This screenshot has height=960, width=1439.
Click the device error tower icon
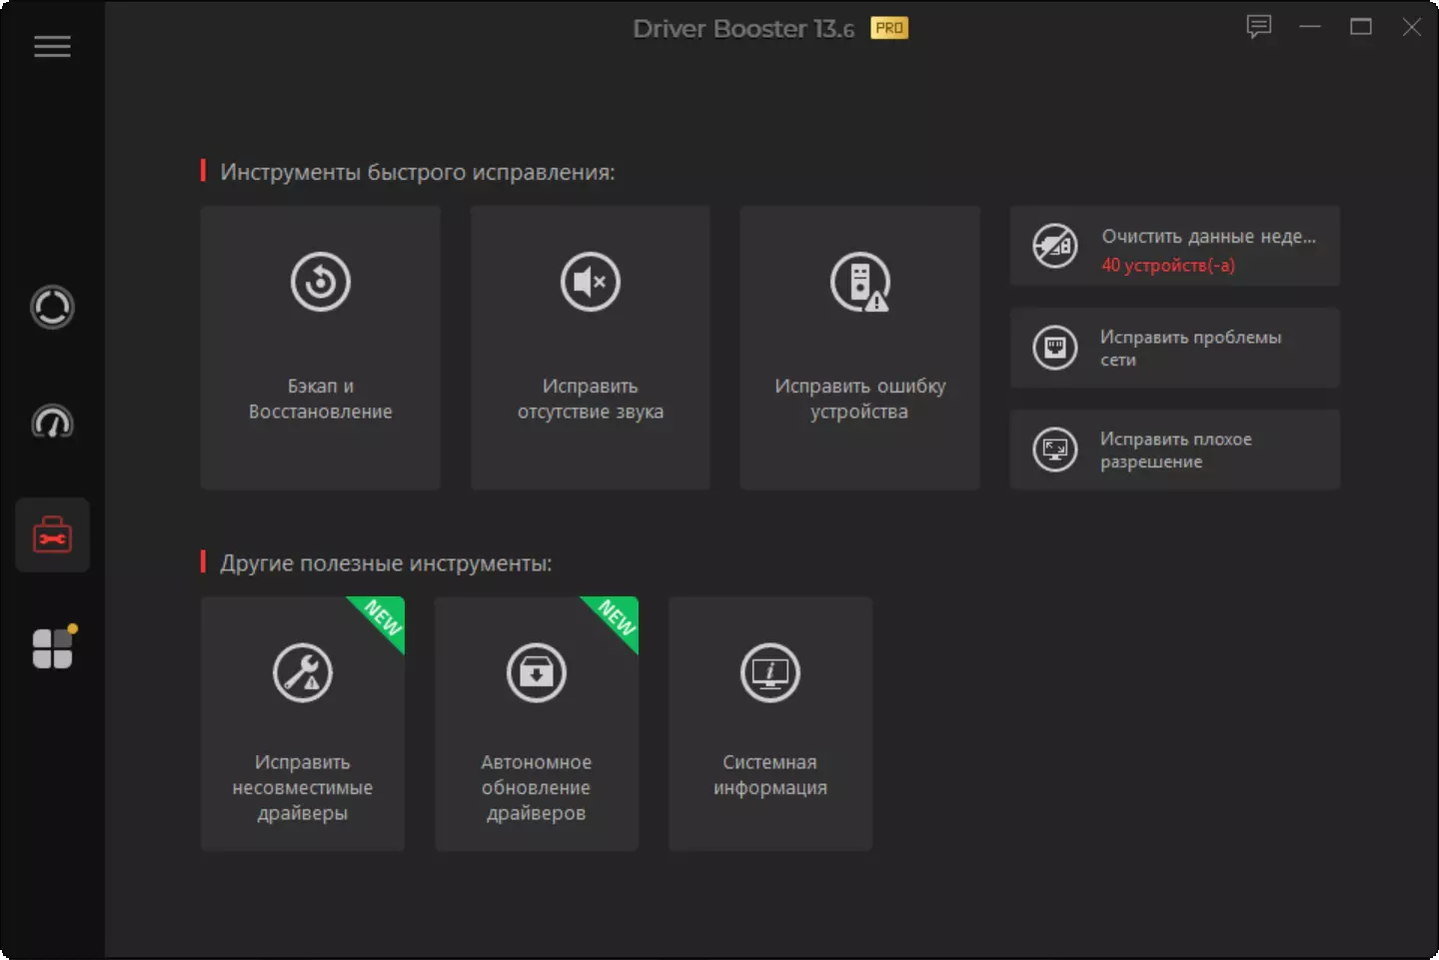tap(859, 282)
